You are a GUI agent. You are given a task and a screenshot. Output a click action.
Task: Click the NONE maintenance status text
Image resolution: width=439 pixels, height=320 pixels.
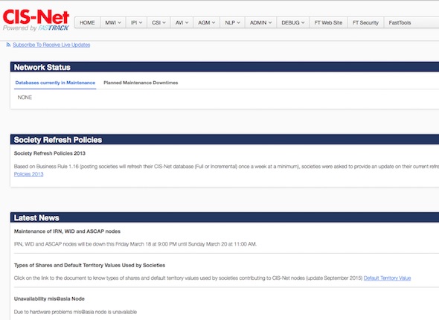pyautogui.click(x=25, y=97)
